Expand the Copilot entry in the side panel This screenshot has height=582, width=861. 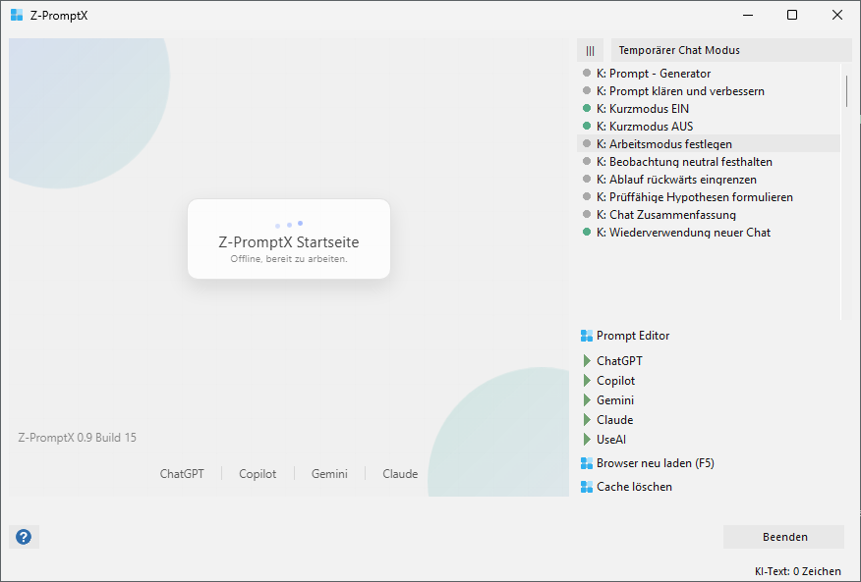coord(615,381)
